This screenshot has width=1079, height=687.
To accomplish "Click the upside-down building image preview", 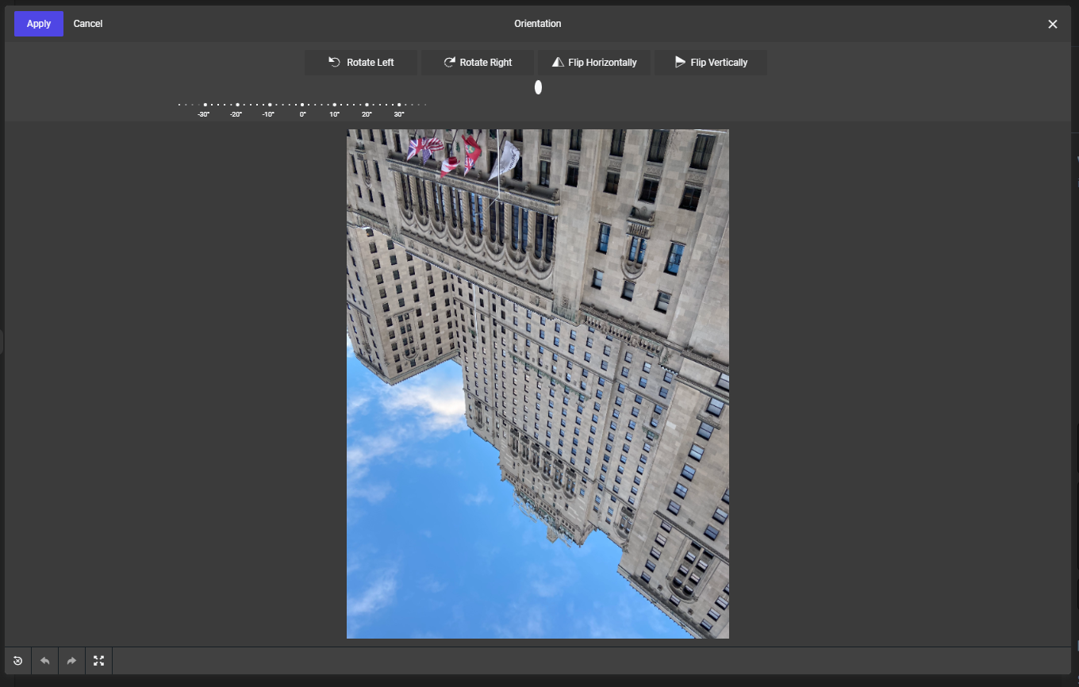I will coord(538,384).
